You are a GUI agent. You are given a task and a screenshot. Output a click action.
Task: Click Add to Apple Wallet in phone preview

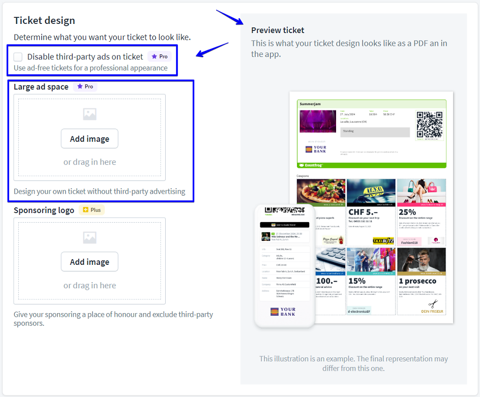(284, 224)
